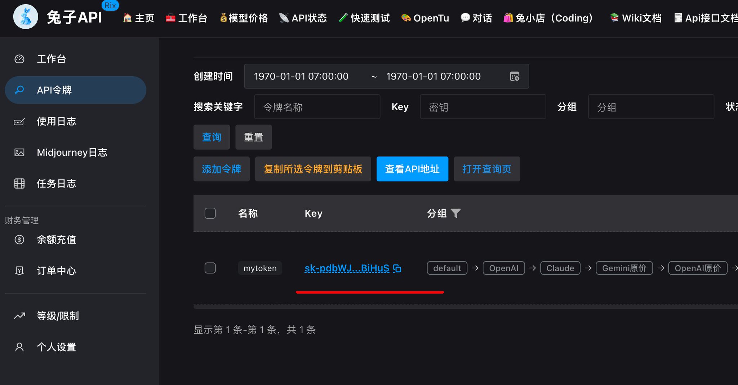Click the dashboard gauge icon in sidebar
The height and width of the screenshot is (385, 738).
click(19, 59)
